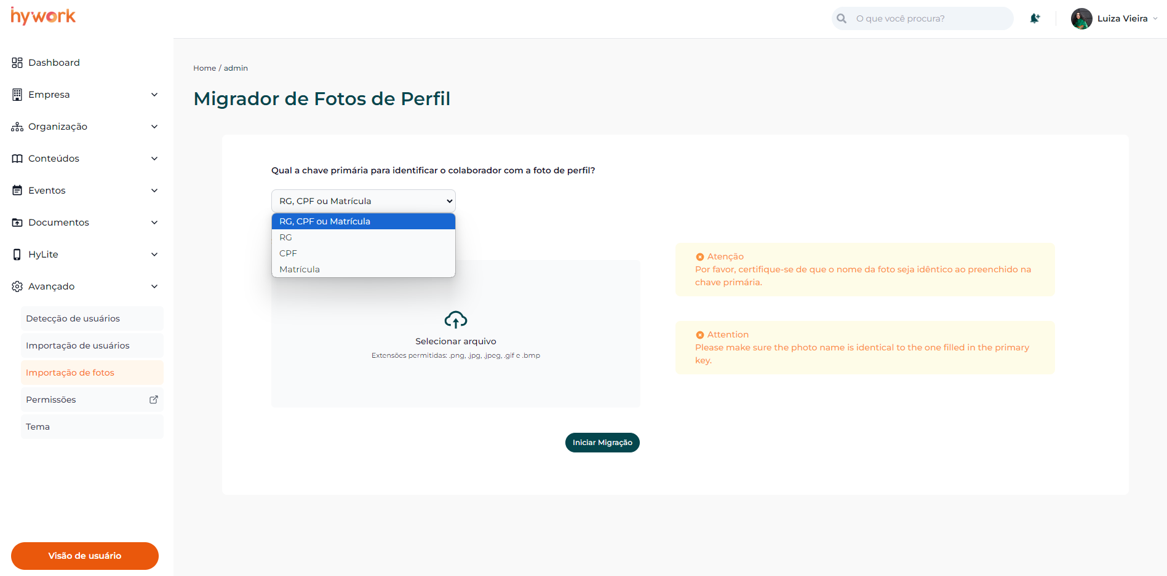Go to Detecção de usuários
The width and height of the screenshot is (1167, 576).
pyautogui.click(x=73, y=318)
